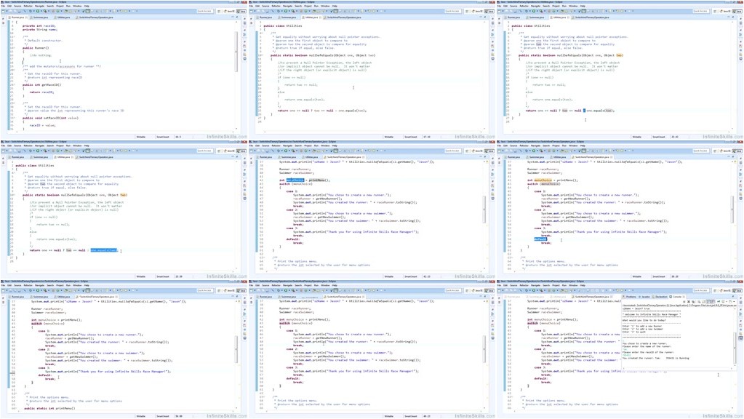
Task: Open Run menu in the menuChoice-selected frame
Action: [316, 145]
